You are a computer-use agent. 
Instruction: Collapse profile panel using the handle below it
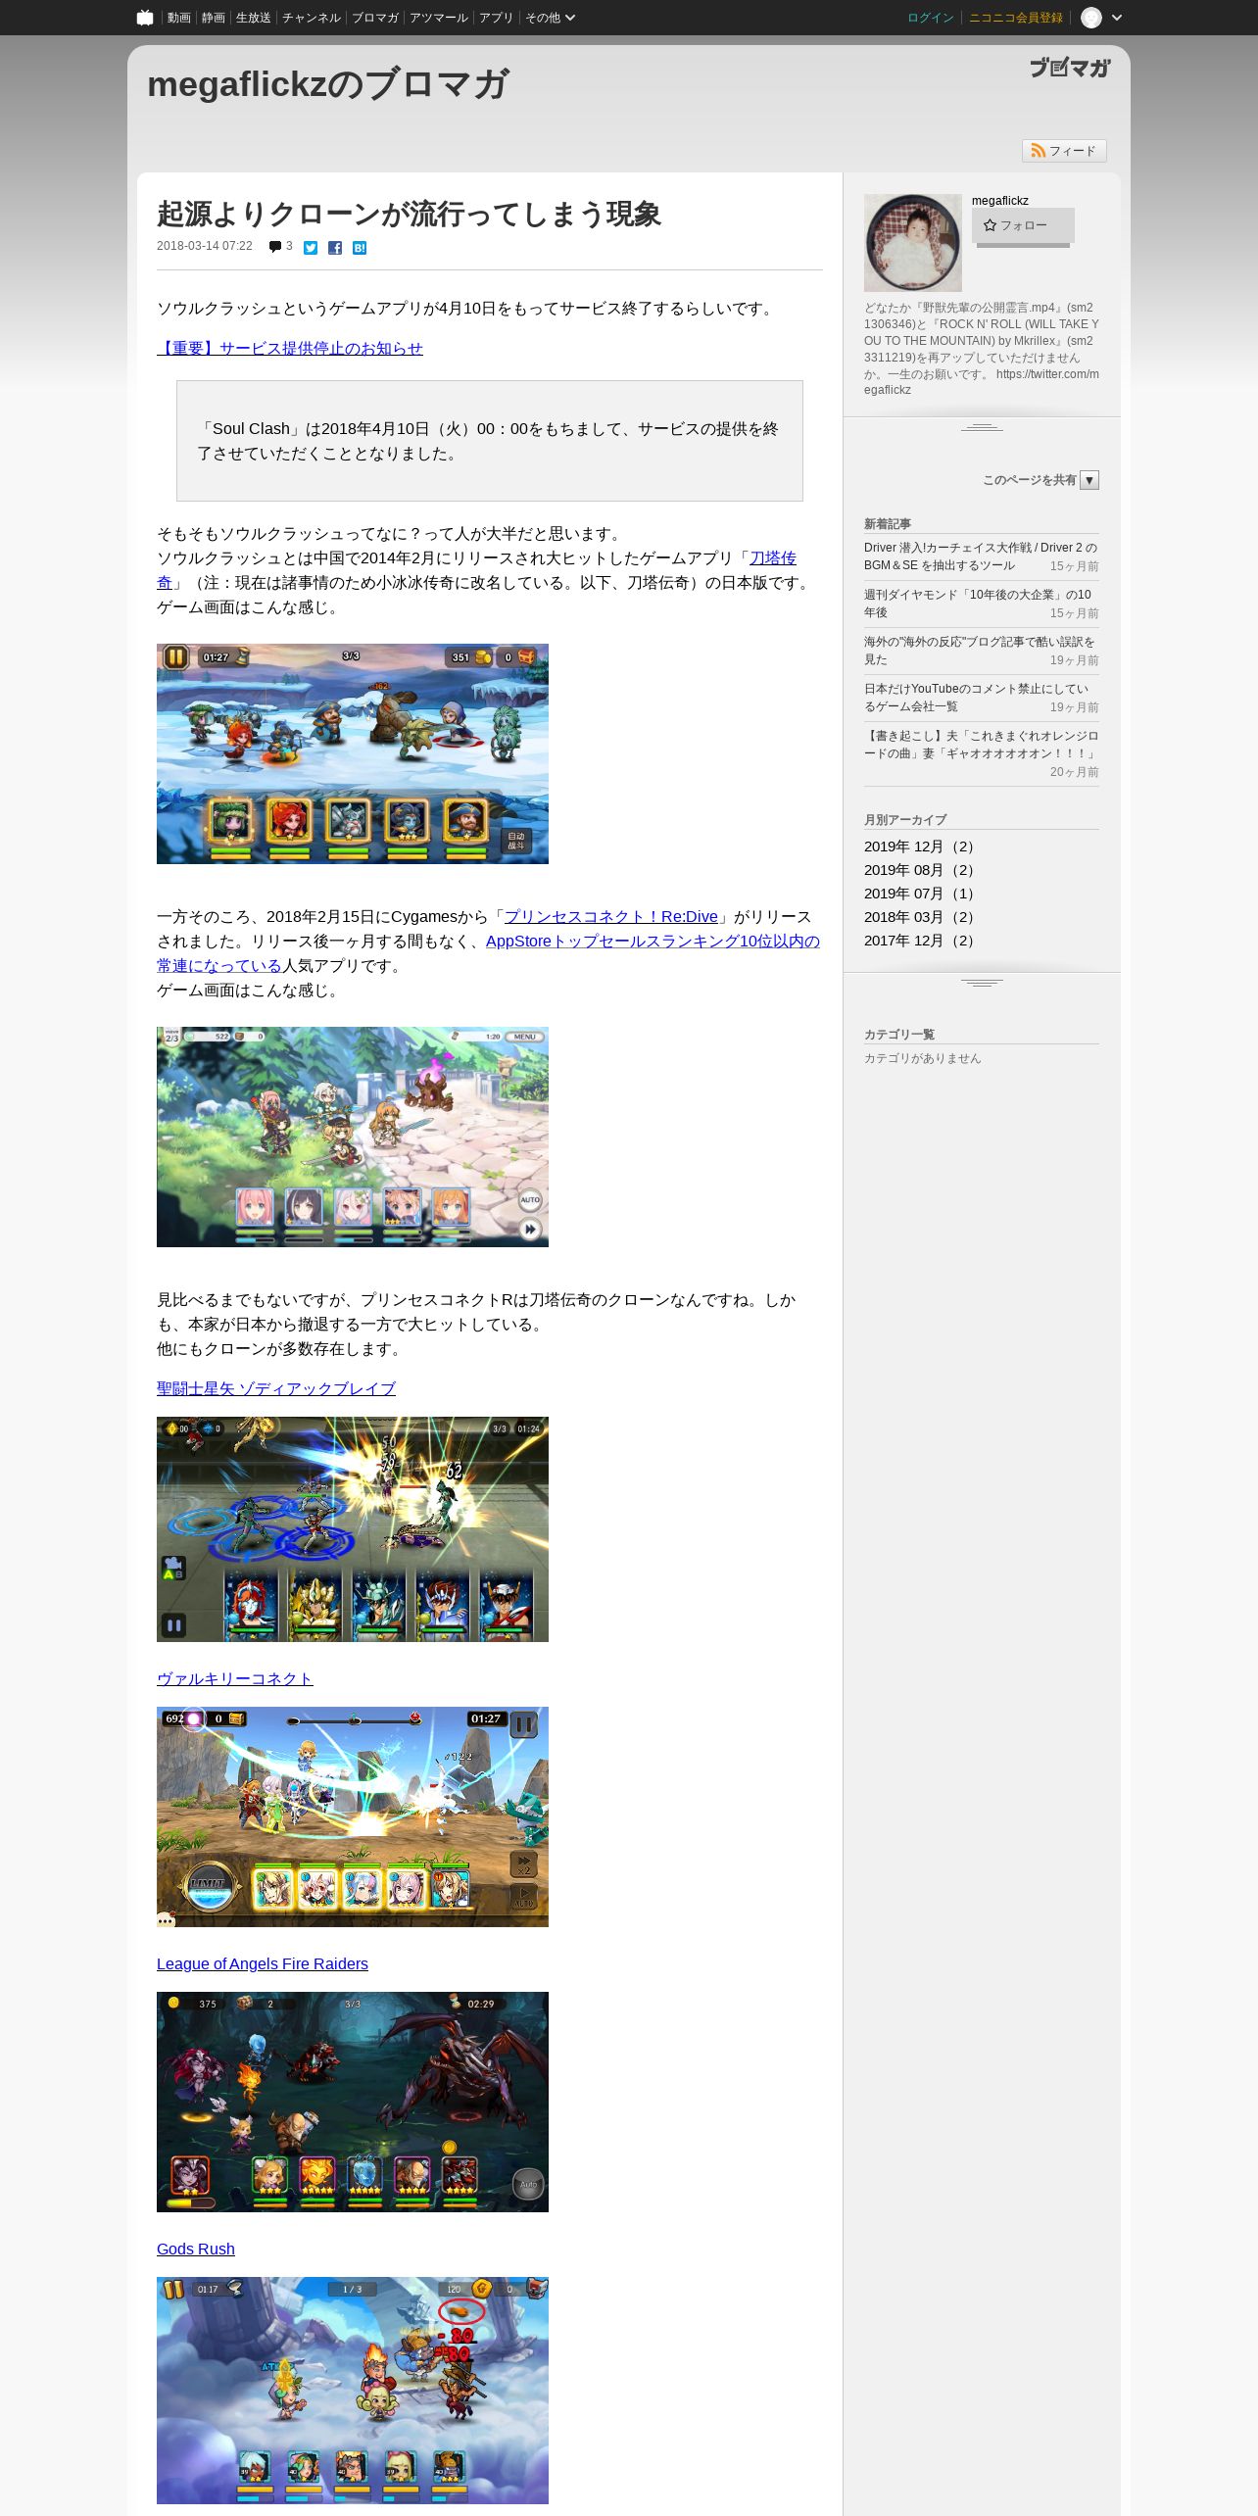pyautogui.click(x=982, y=427)
